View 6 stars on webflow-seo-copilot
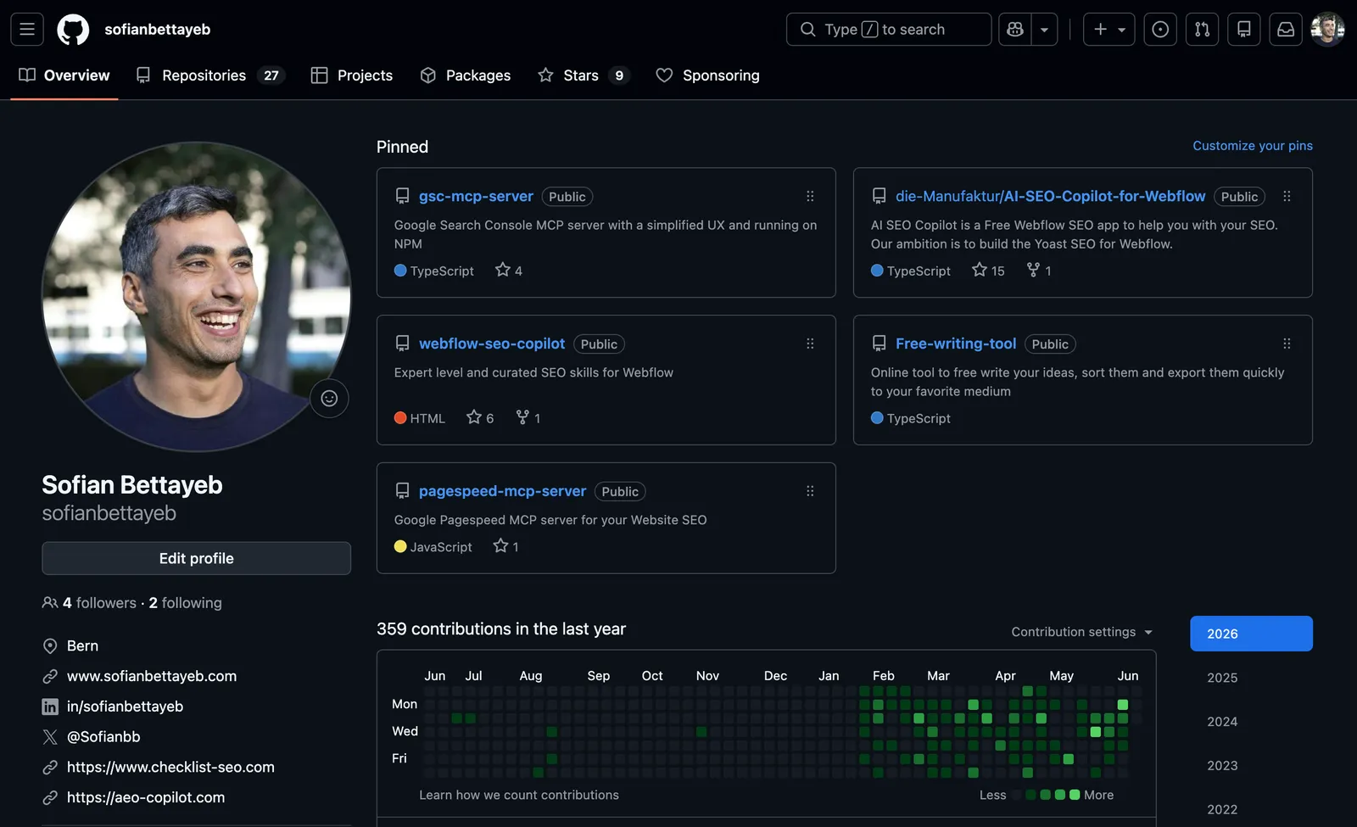The height and width of the screenshot is (827, 1357). click(480, 418)
